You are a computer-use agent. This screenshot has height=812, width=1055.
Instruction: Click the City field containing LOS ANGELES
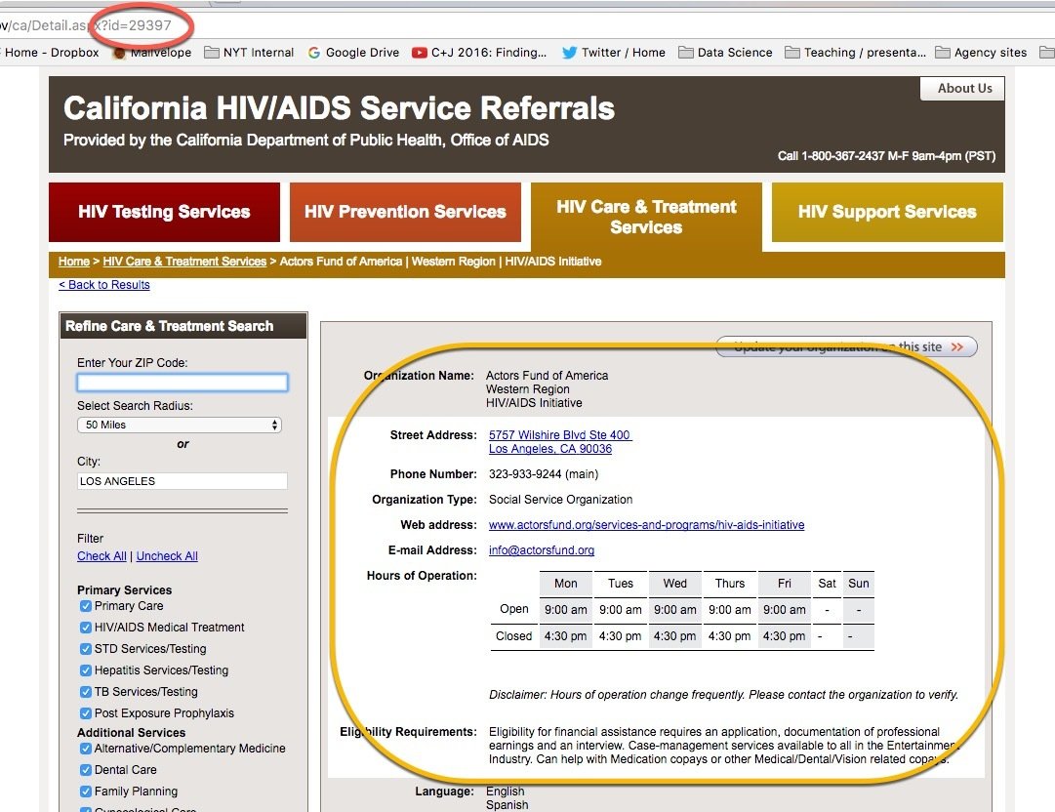point(183,481)
